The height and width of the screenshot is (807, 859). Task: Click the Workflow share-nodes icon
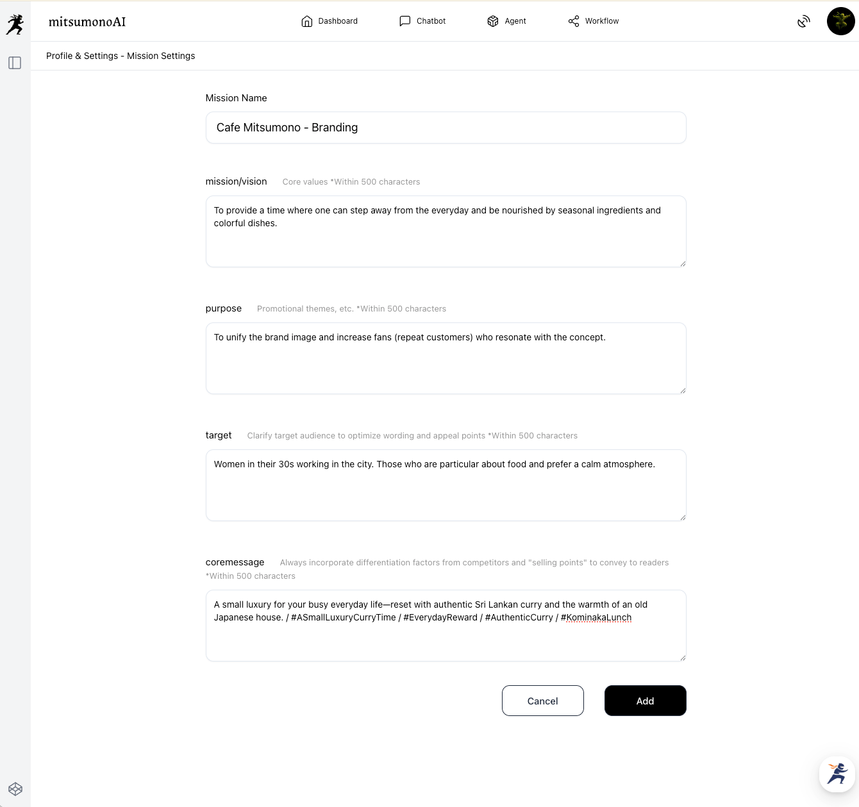(574, 21)
